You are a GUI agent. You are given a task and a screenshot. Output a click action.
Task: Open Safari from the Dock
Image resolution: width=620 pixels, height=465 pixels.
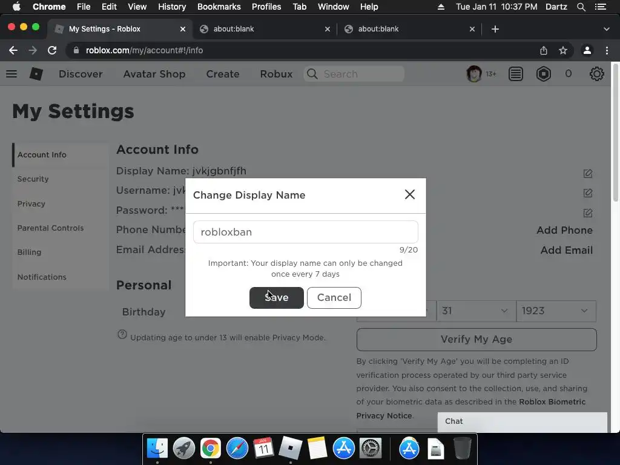point(237,449)
